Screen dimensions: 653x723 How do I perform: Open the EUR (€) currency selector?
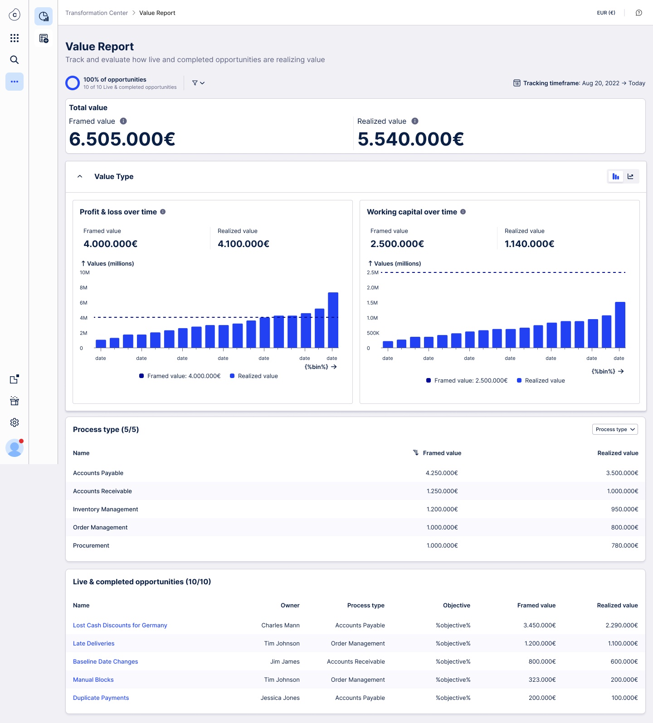[x=606, y=13]
